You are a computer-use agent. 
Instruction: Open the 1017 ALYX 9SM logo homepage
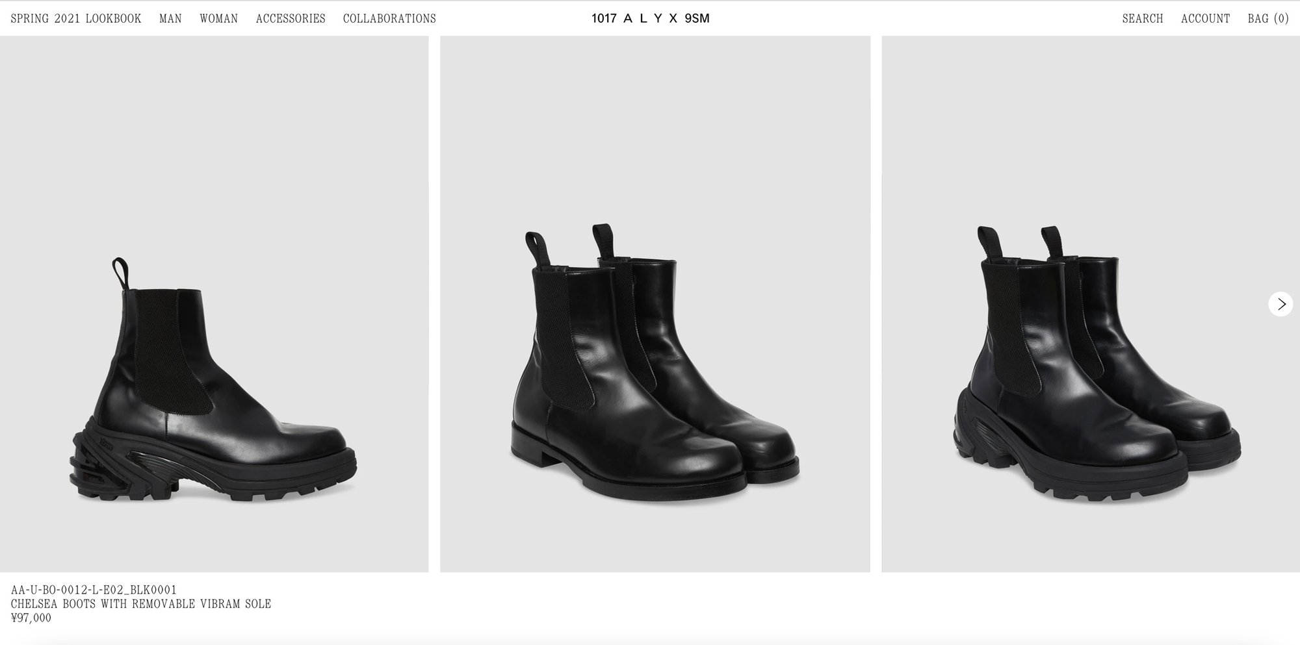pyautogui.click(x=650, y=18)
